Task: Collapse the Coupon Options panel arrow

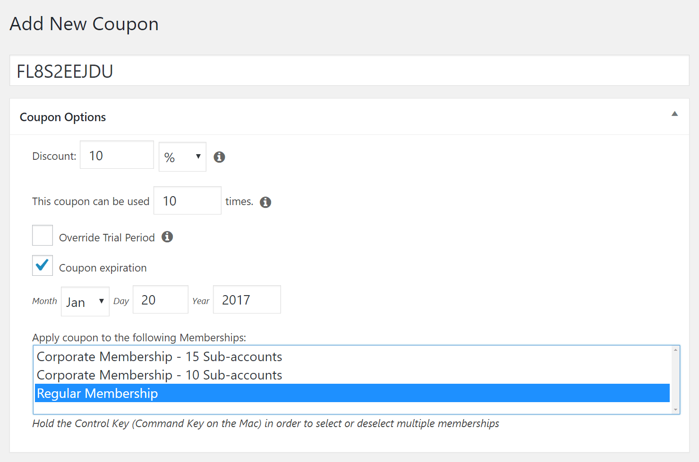Action: click(675, 114)
